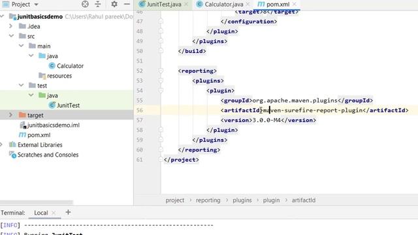Click the green test java folder icon

(x=42, y=95)
